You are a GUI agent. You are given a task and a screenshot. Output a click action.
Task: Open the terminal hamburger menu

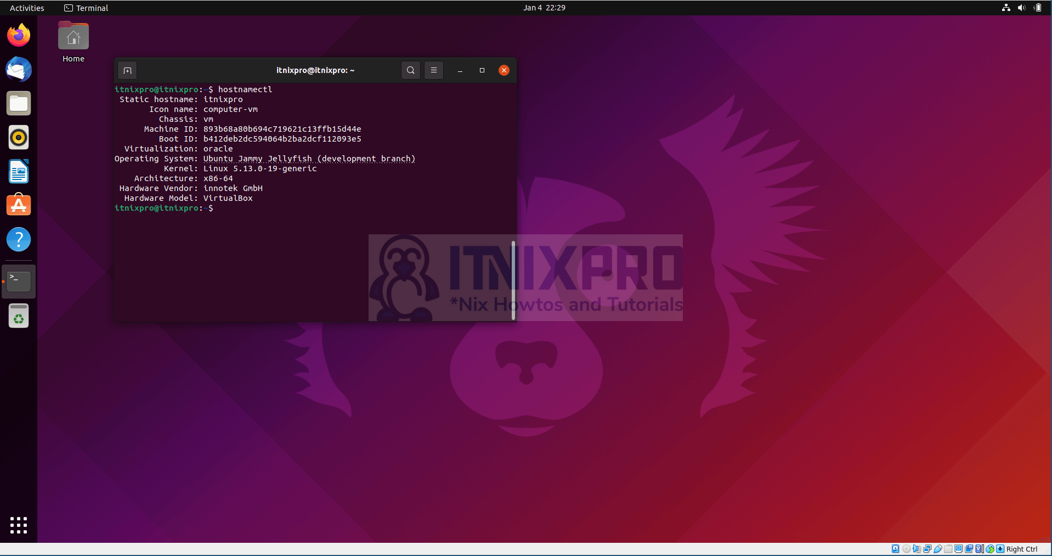coord(433,70)
